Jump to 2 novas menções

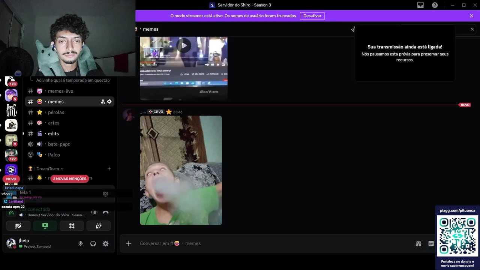[70, 179]
